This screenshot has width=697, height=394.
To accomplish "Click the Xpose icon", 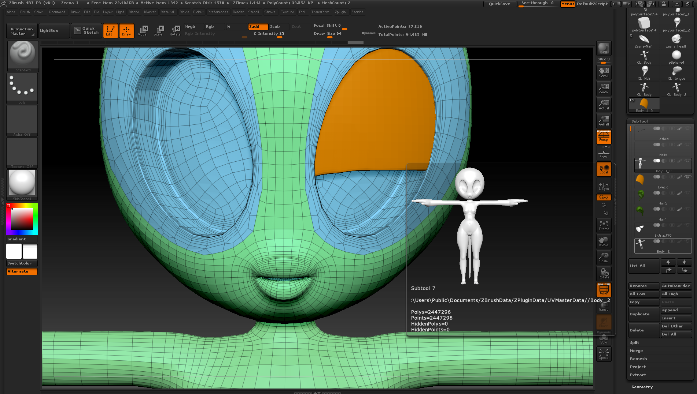I will tap(604, 354).
